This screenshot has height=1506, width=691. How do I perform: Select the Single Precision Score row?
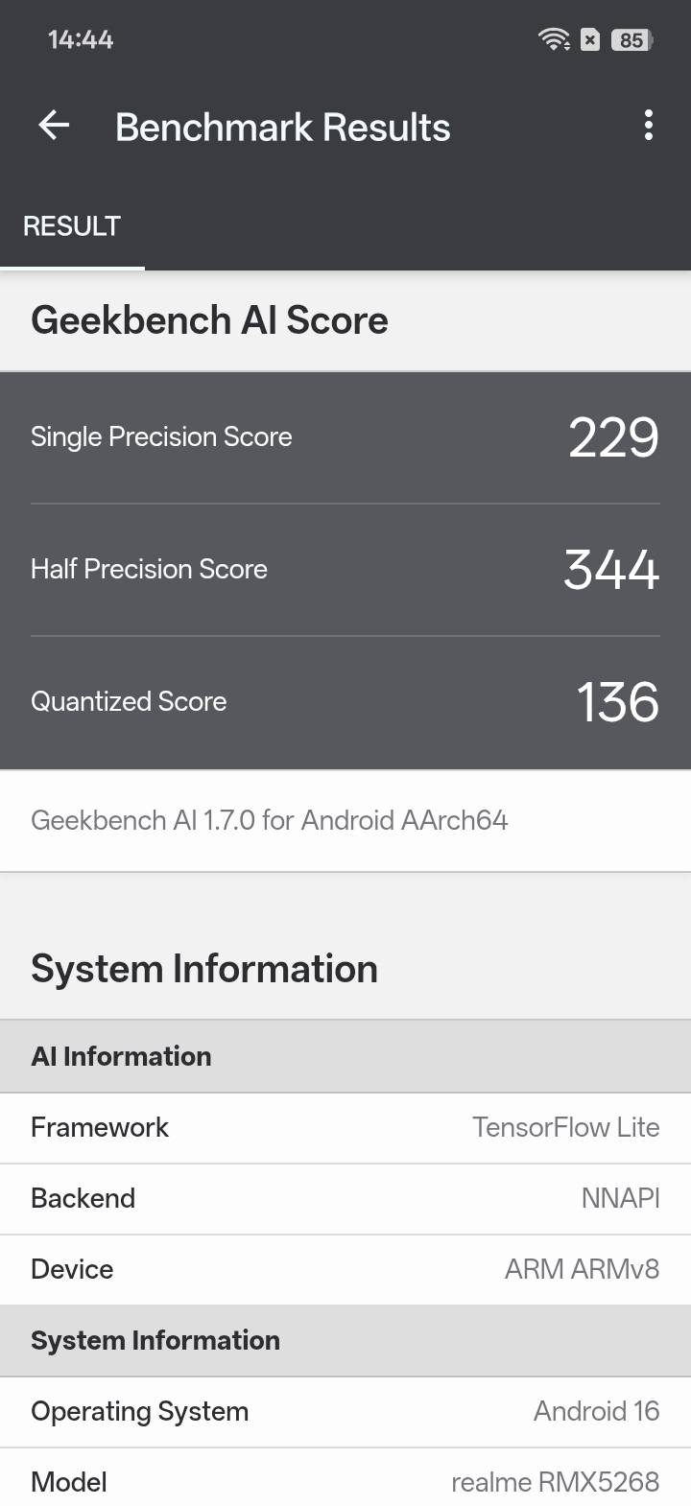click(x=345, y=437)
